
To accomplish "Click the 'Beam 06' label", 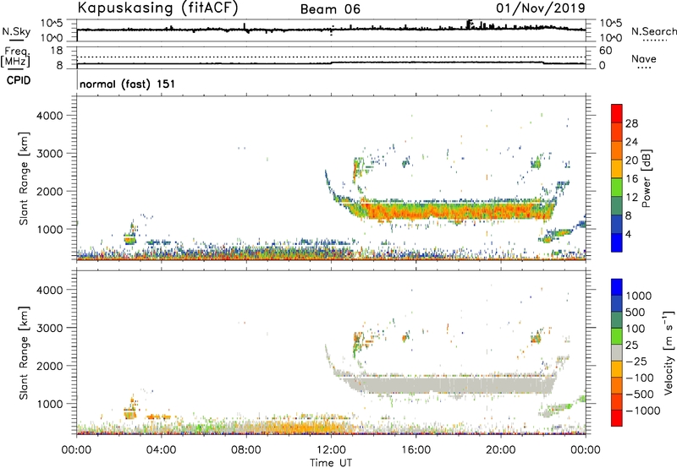I will coord(330,9).
